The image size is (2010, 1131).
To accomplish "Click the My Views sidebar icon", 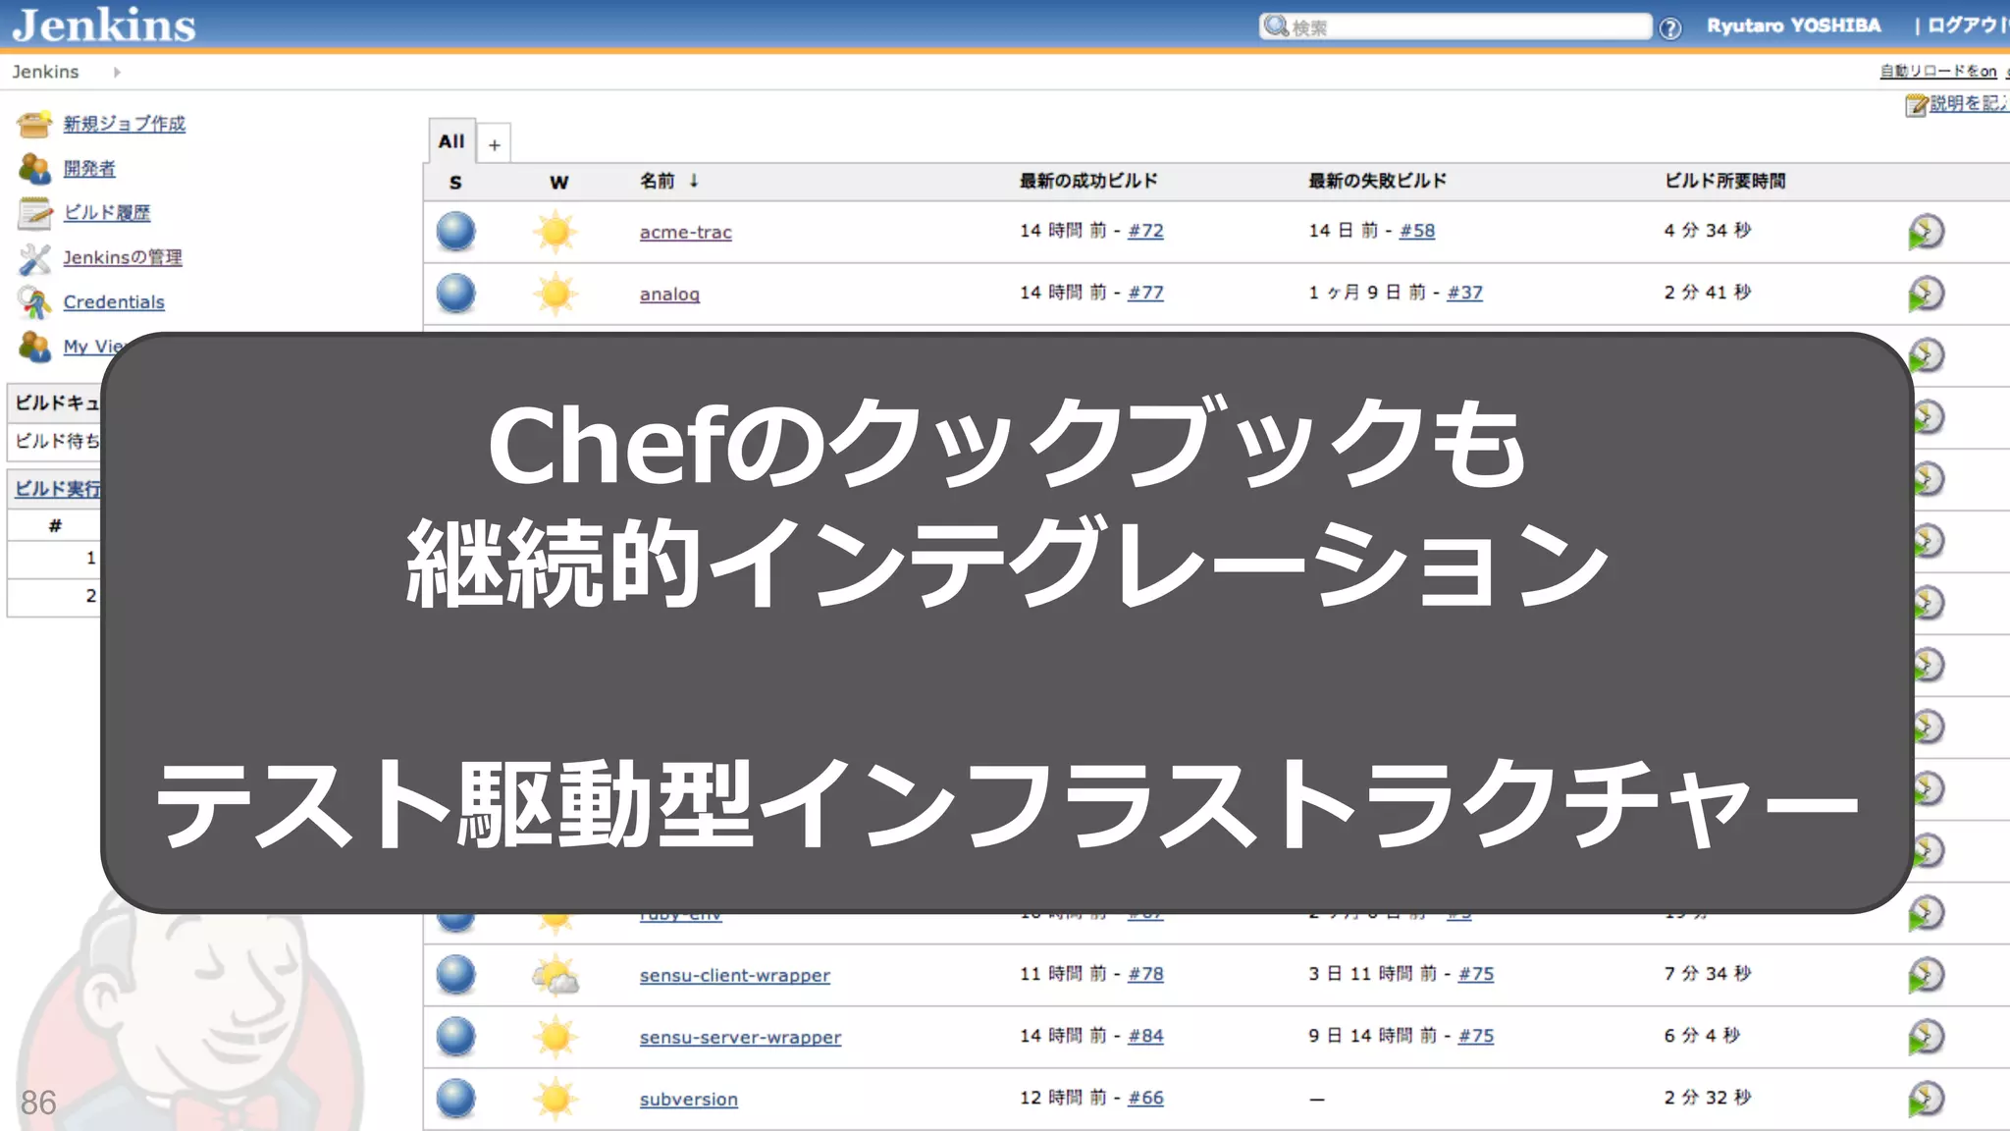I will coord(34,346).
